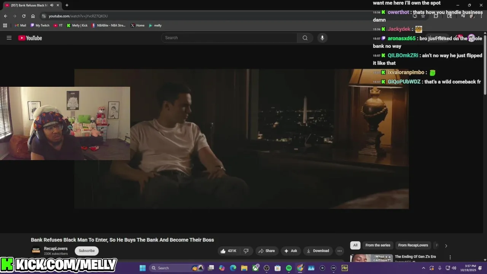The width and height of the screenshot is (487, 274).
Task: Open the Mail bookmark
Action: (x=21, y=25)
